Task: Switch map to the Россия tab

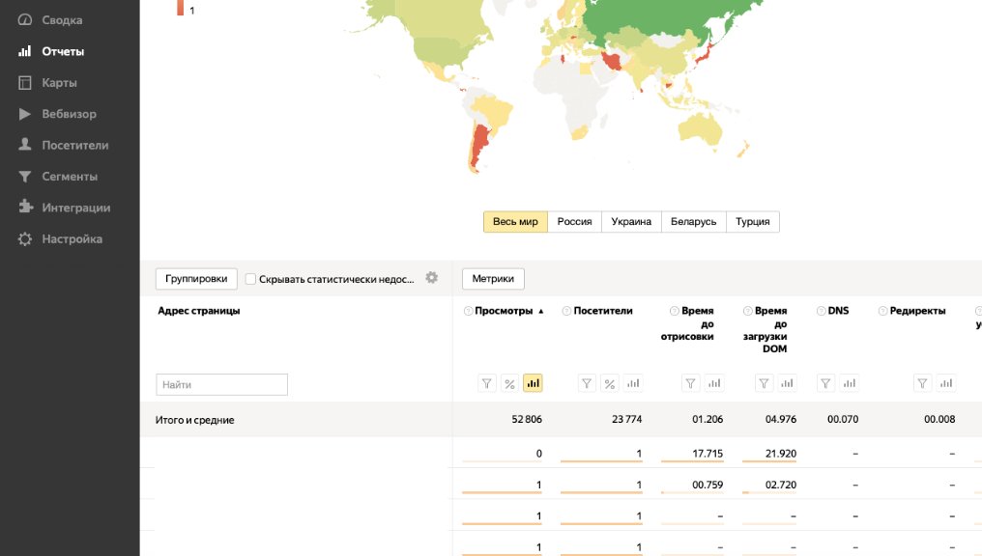Action: (574, 222)
